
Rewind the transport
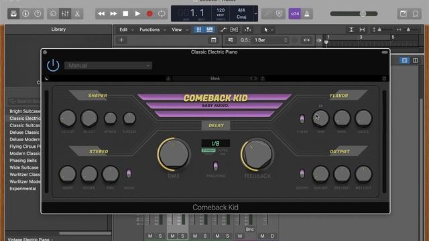click(x=101, y=13)
